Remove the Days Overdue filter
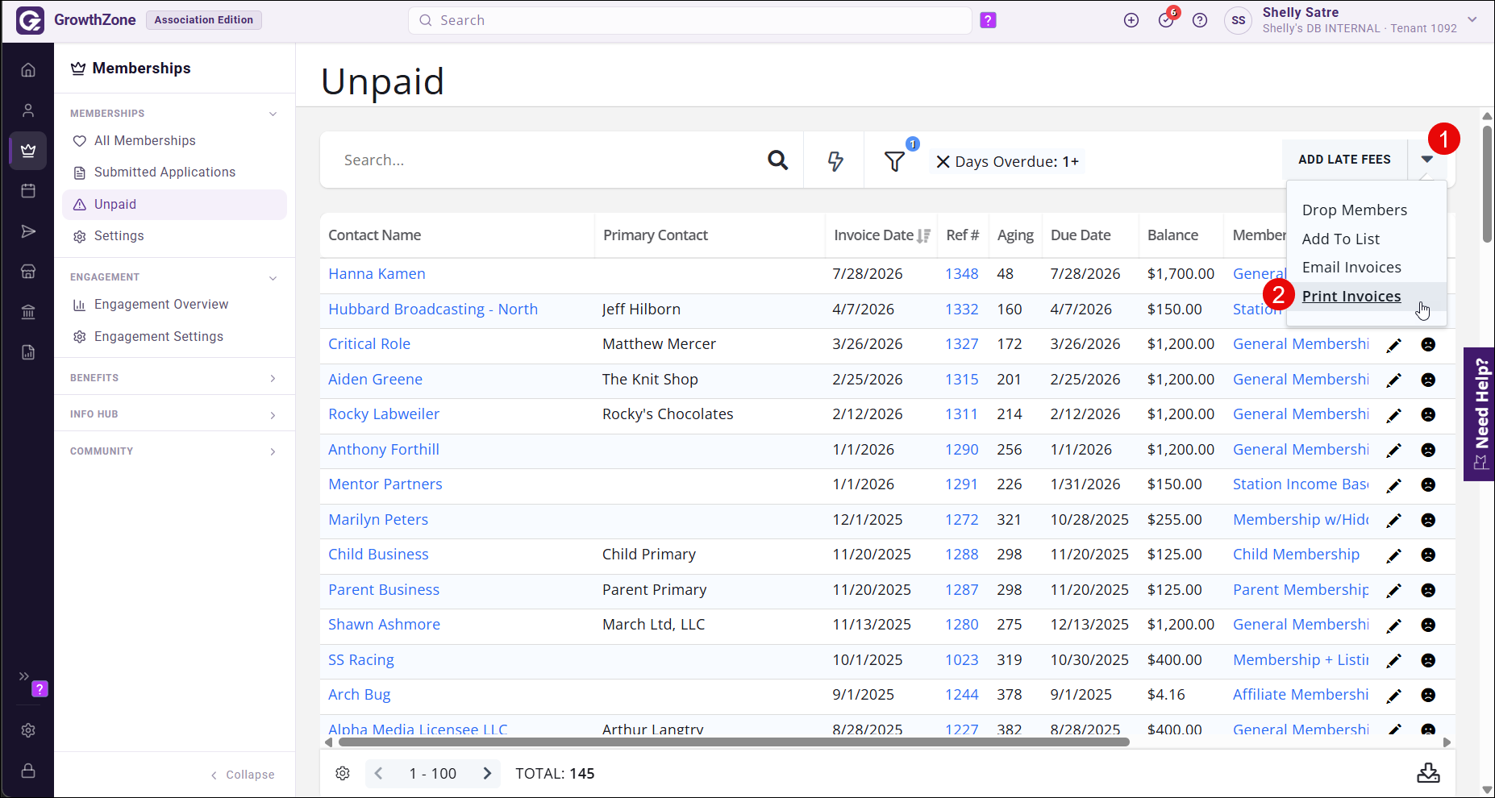 (x=942, y=162)
